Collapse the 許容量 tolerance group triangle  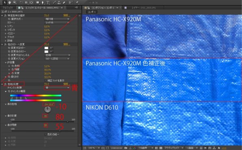pyautogui.click(x=6, y=63)
